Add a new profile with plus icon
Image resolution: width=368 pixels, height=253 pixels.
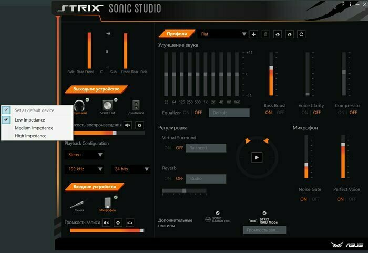pos(254,34)
